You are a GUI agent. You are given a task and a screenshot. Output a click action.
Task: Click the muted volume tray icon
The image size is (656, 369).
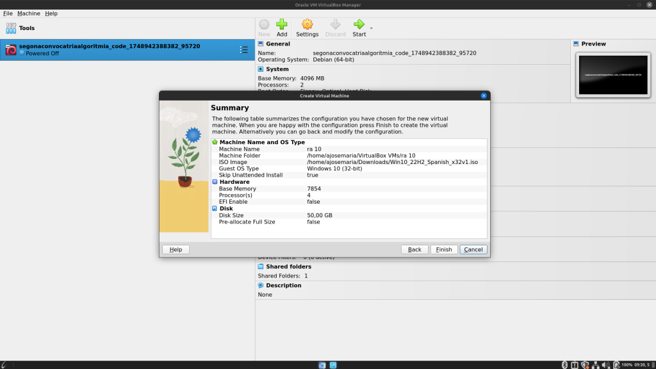605,365
